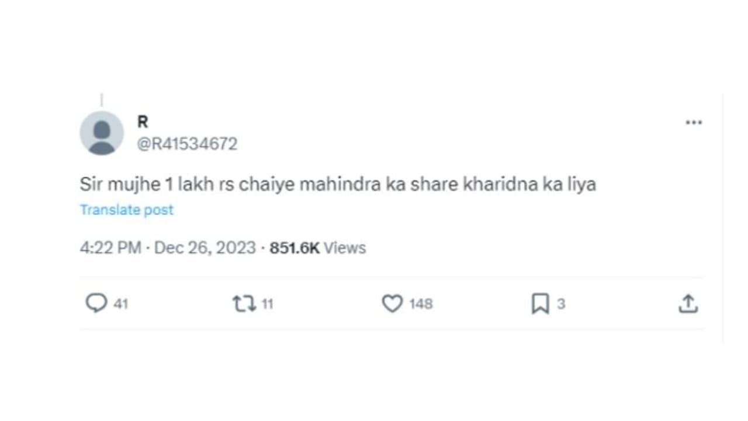The height and width of the screenshot is (421, 748).
Task: Click the word "Views" label
Action: 345,248
